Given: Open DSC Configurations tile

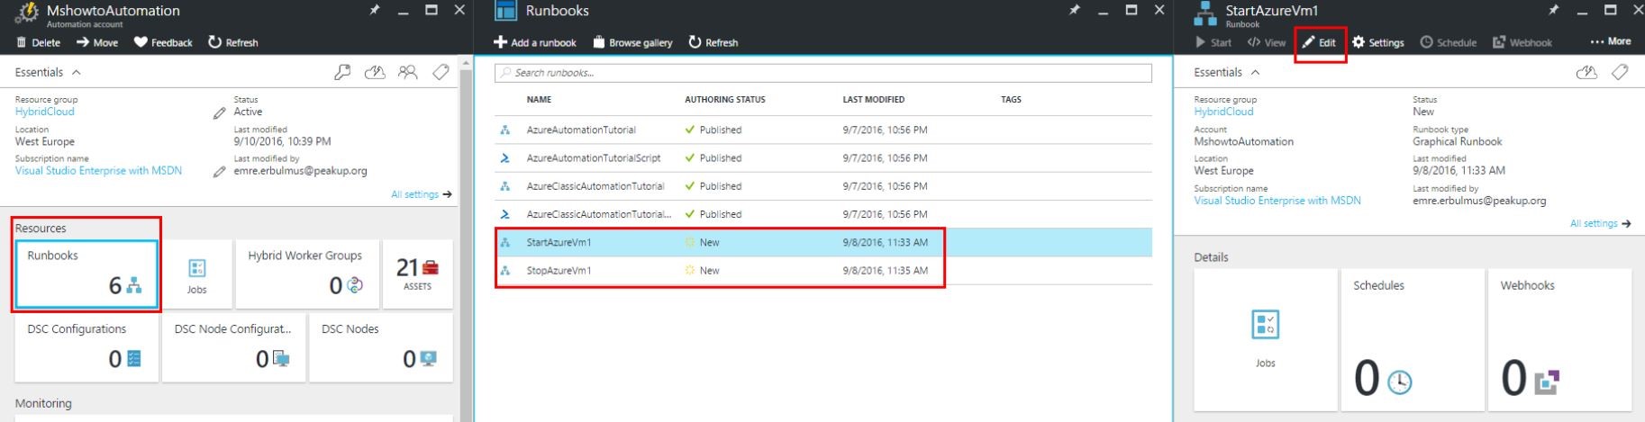Looking at the screenshot, I should (86, 347).
